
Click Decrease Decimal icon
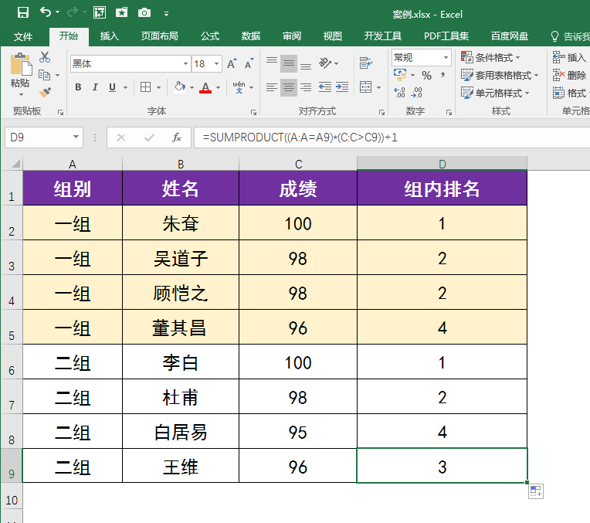tap(417, 92)
